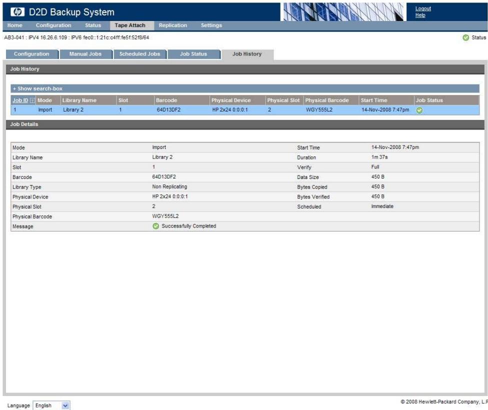This screenshot has height=410, width=488.
Task: Click the WGY555L2 cell in job row
Action: coord(319,110)
